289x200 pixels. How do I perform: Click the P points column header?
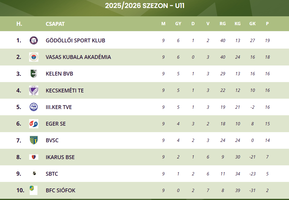pyautogui.click(x=267, y=24)
